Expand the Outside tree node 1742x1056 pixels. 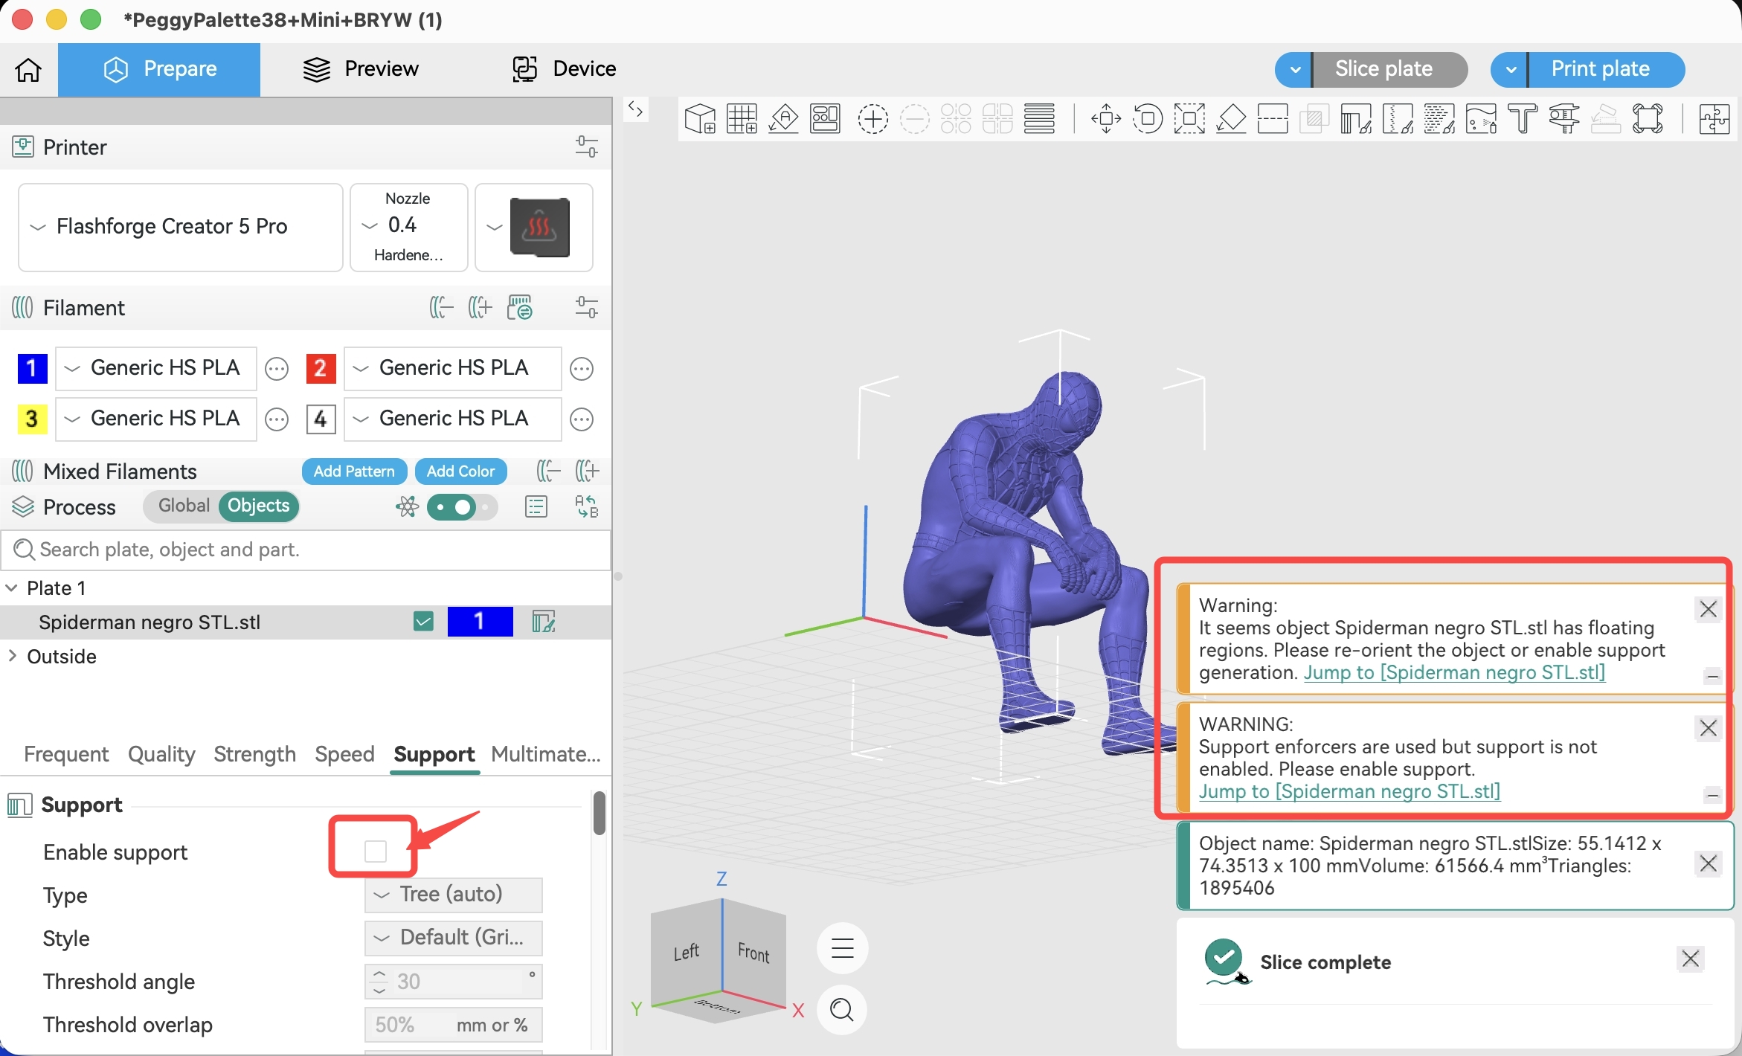[12, 656]
